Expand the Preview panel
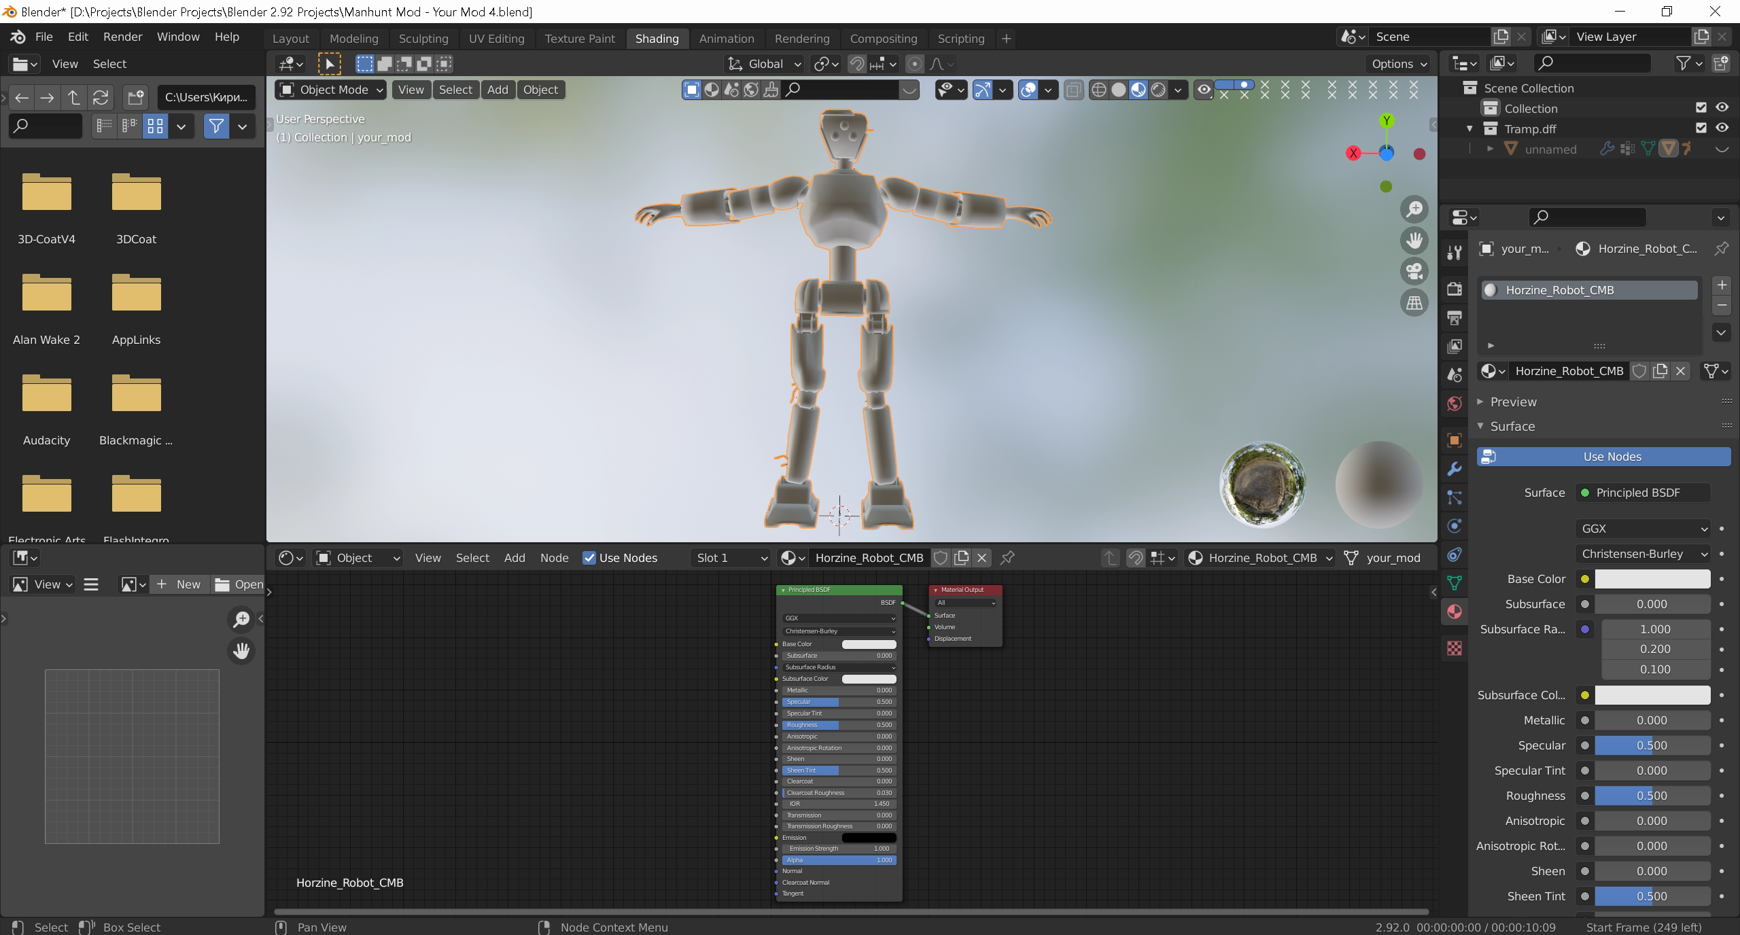This screenshot has width=1740, height=935. tap(1513, 402)
